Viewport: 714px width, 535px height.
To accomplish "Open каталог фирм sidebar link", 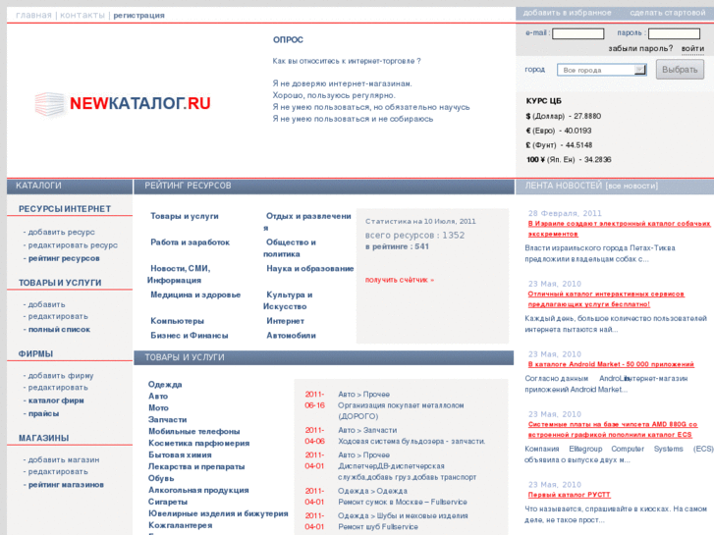I will (x=56, y=400).
